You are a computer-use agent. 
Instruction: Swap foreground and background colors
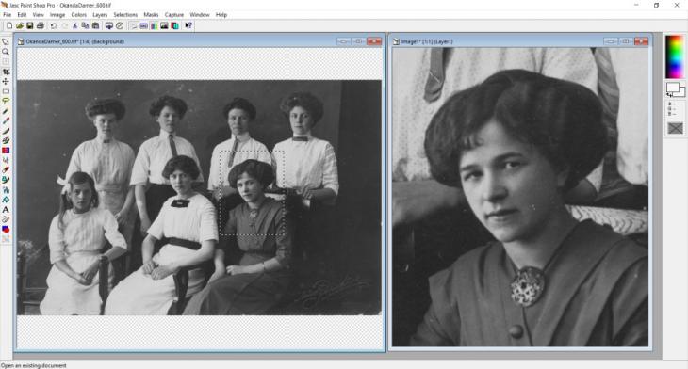click(x=670, y=95)
